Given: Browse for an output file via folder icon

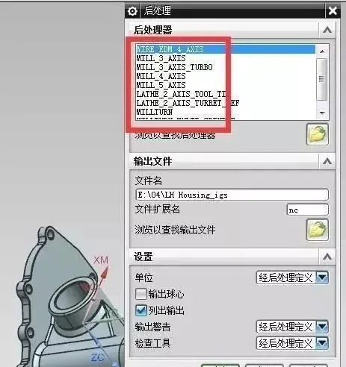Looking at the screenshot, I should pyautogui.click(x=317, y=230).
